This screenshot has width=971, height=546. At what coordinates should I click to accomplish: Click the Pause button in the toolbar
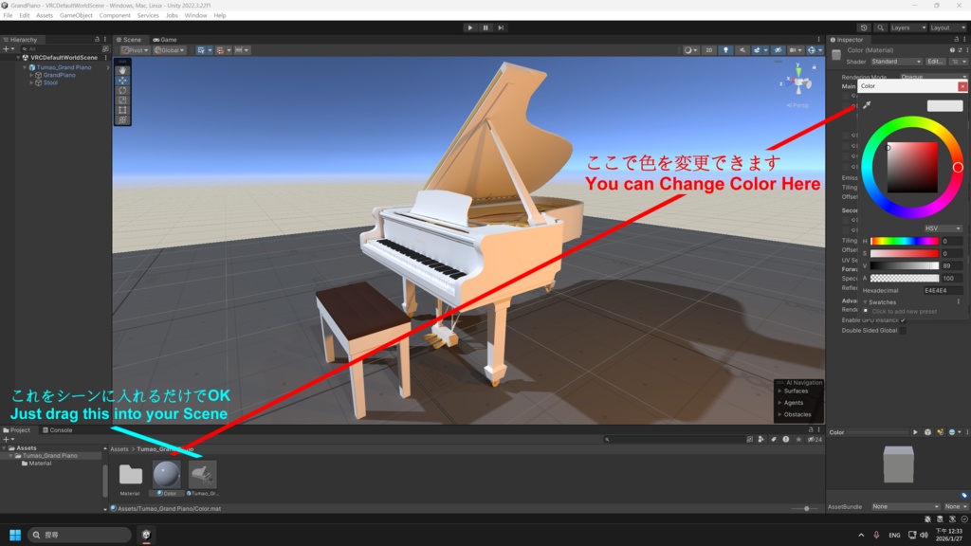(x=485, y=27)
